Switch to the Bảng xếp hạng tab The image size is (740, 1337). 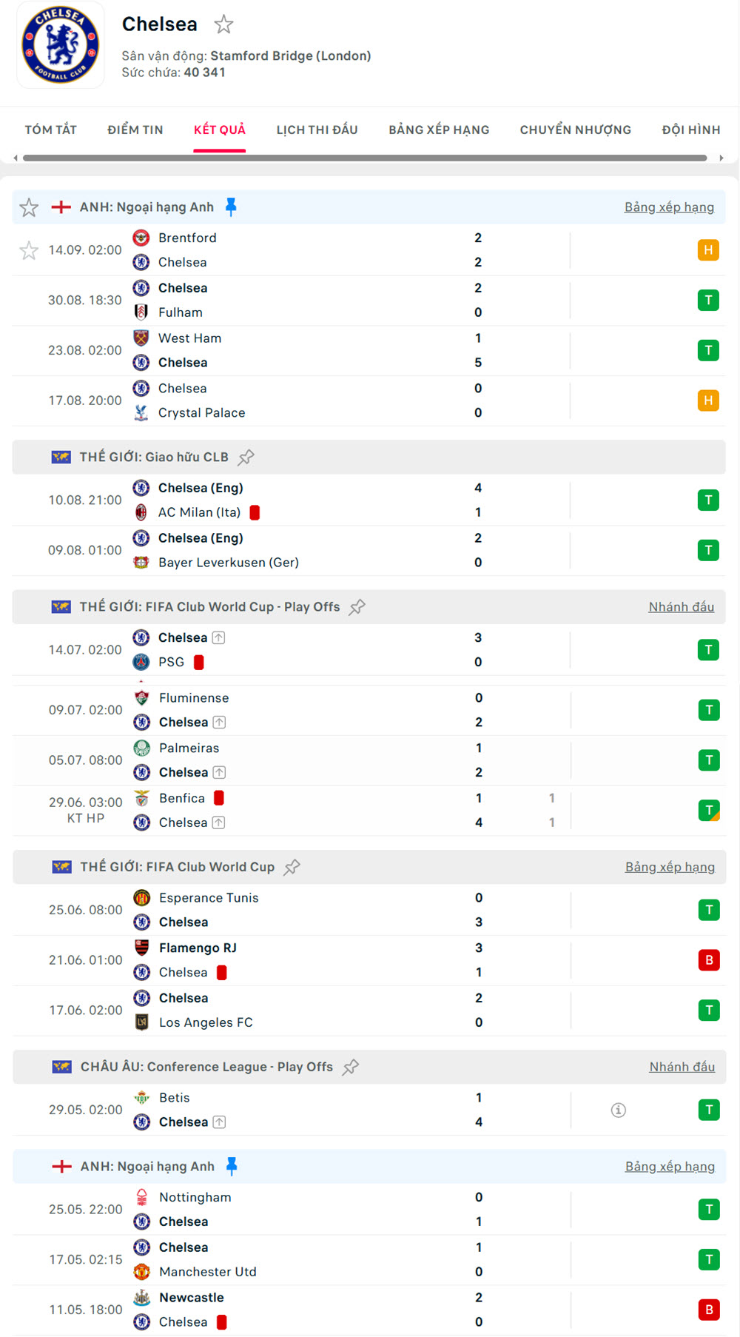point(439,130)
